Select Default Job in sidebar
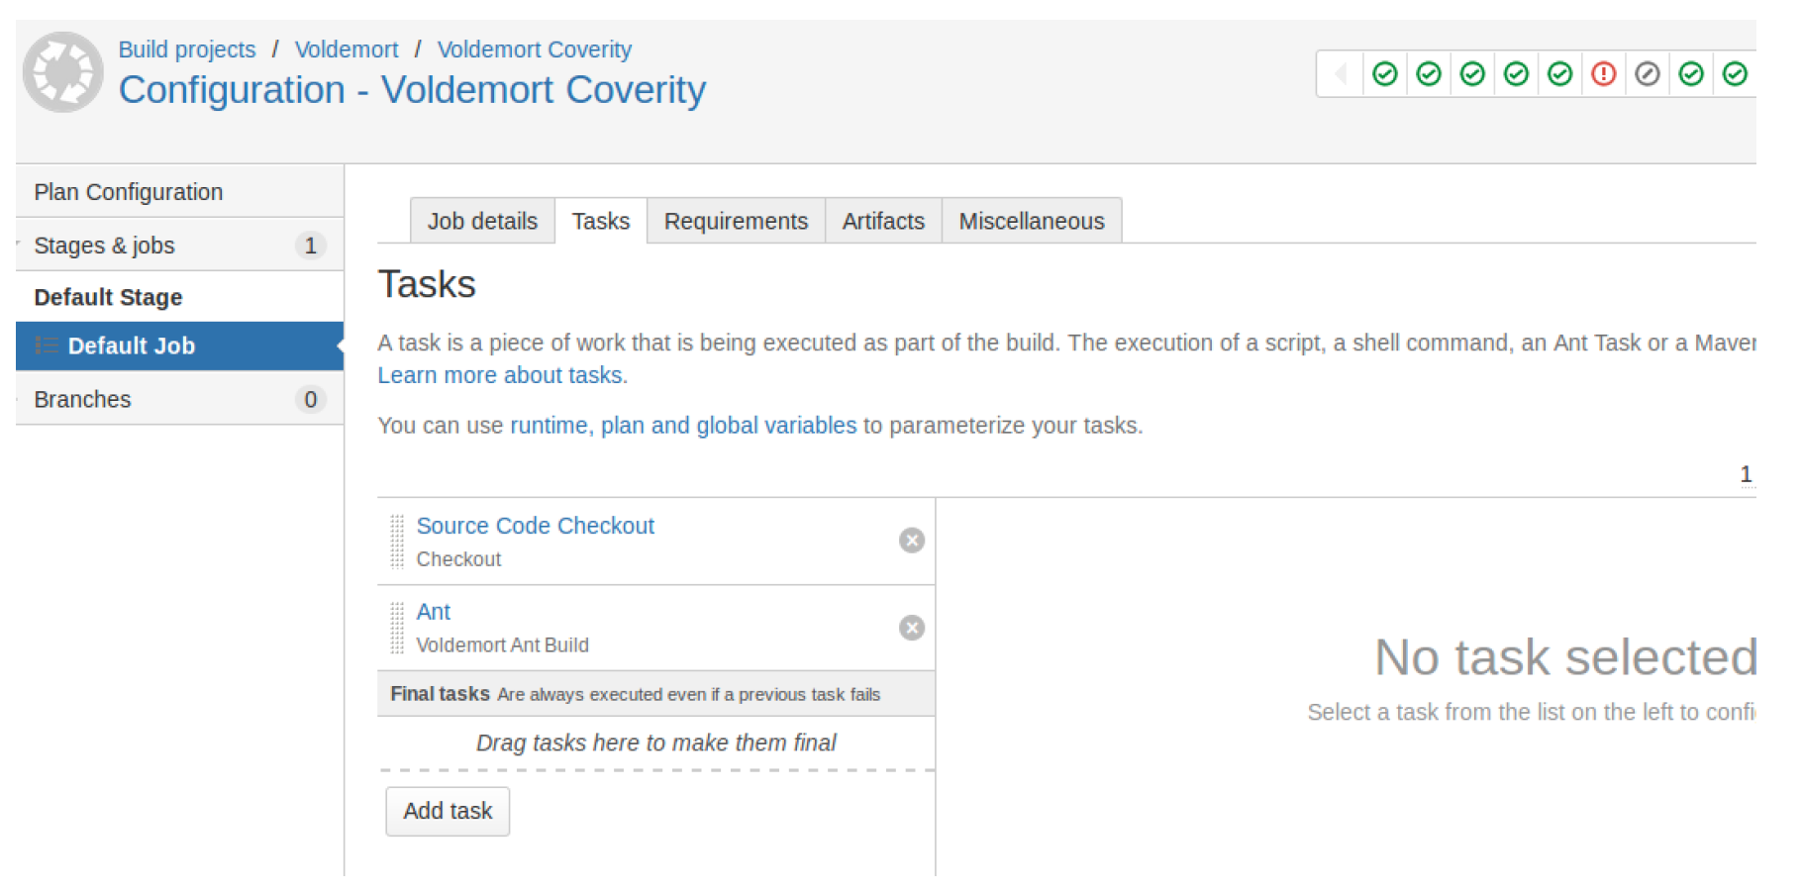This screenshot has height=891, width=1802. click(131, 346)
